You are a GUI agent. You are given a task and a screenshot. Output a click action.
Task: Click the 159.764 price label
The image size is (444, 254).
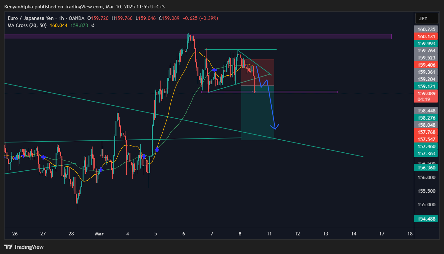point(426,50)
